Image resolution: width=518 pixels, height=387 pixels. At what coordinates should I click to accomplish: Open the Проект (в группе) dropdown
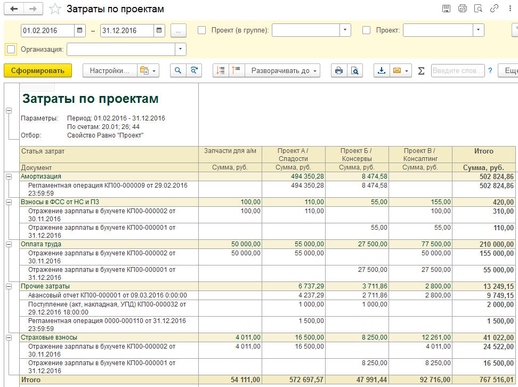(x=345, y=30)
